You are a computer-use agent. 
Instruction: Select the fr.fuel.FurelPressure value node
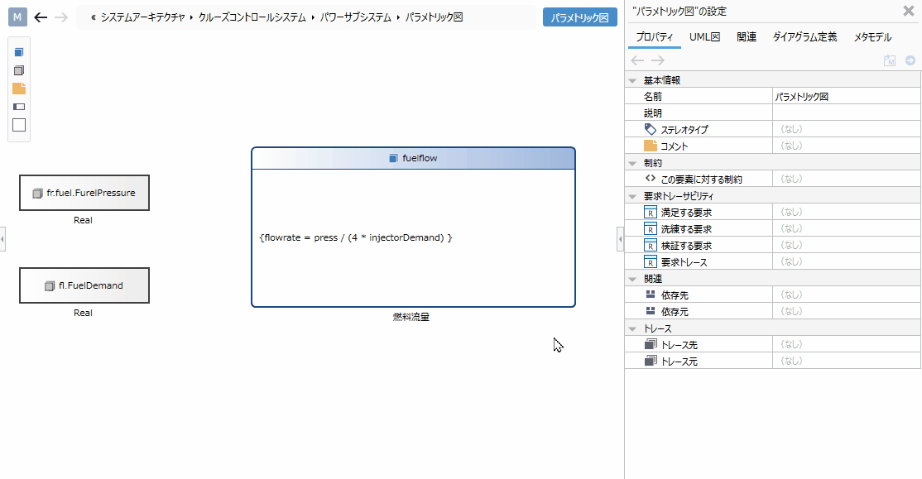(x=84, y=193)
